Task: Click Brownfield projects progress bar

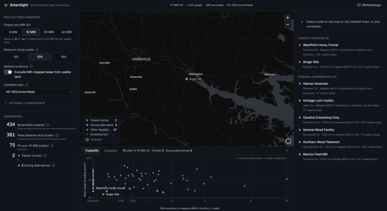Action: (x=47, y=129)
